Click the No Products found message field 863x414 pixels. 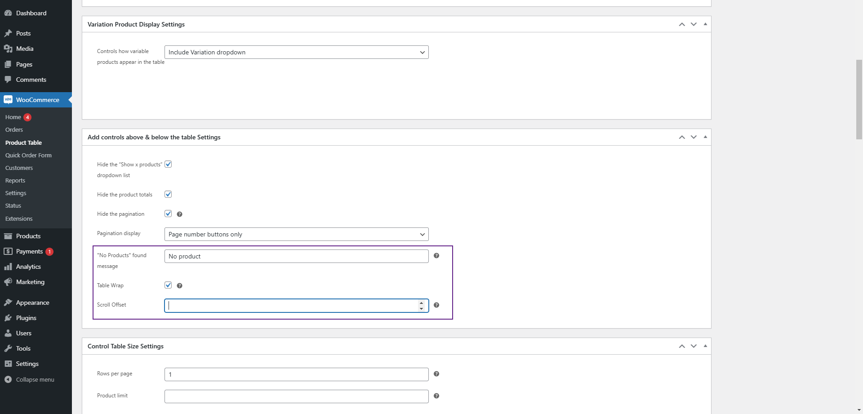pyautogui.click(x=297, y=256)
